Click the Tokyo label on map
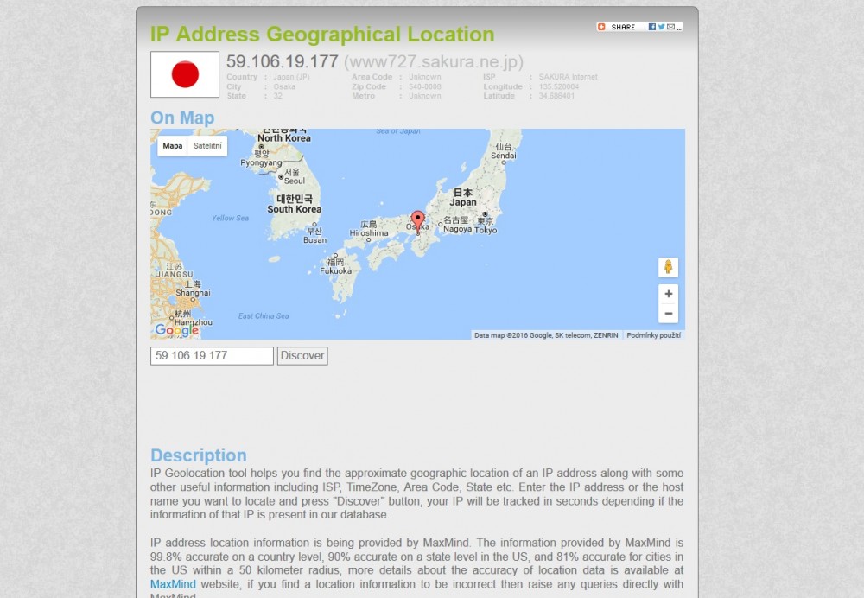Image resolution: width=864 pixels, height=598 pixels. coord(486,230)
